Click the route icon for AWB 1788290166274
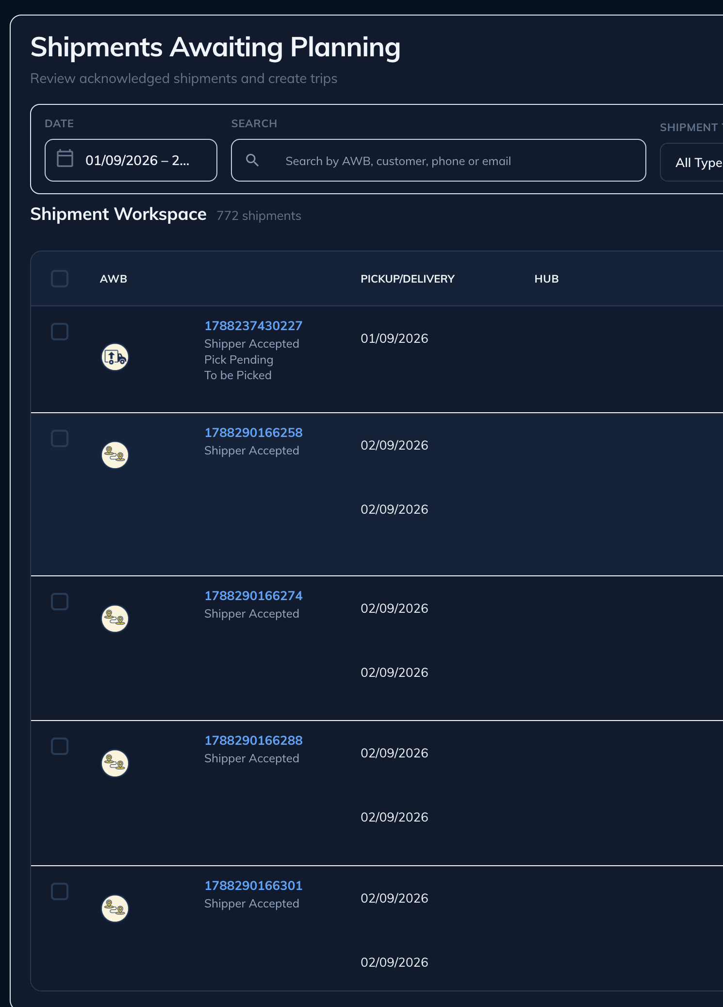This screenshot has height=1007, width=723. tap(115, 618)
